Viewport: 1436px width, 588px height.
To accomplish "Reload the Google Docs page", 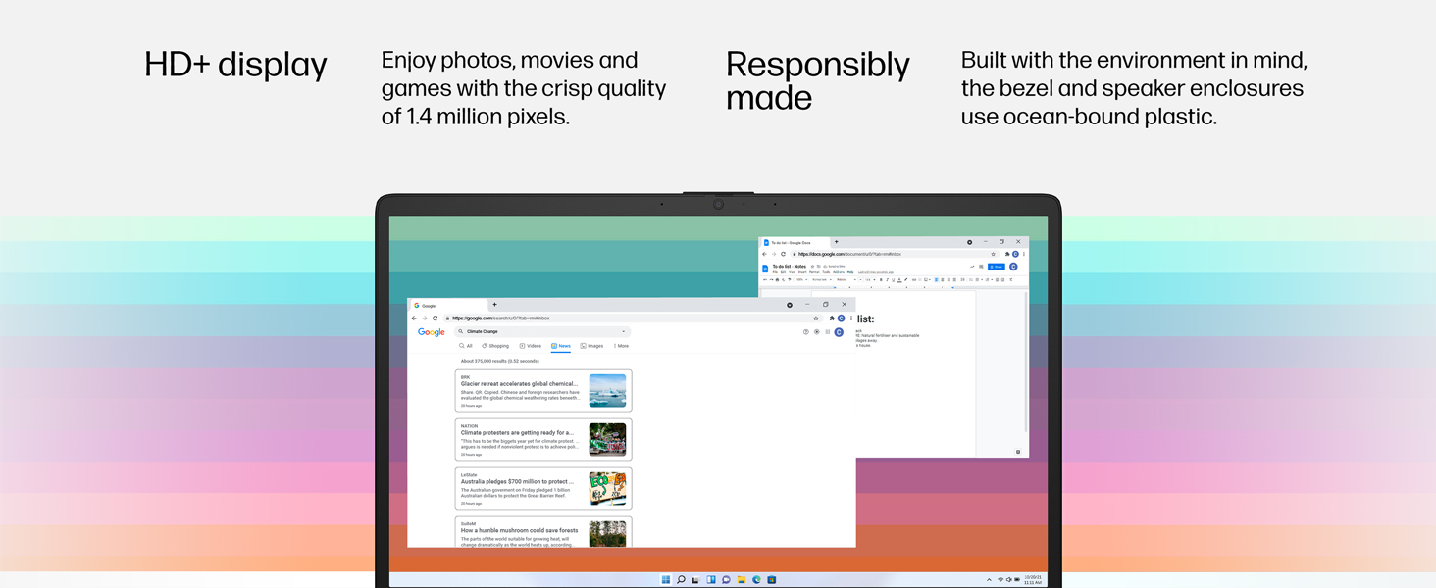I will (783, 254).
